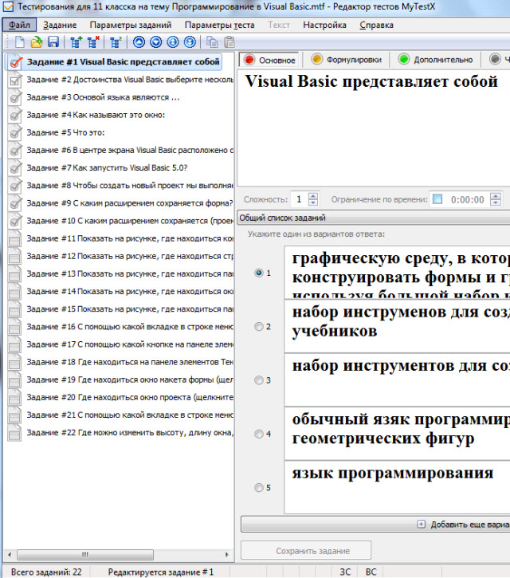
Task: Click task icon beside Задание #2
Action: pyautogui.click(x=14, y=81)
